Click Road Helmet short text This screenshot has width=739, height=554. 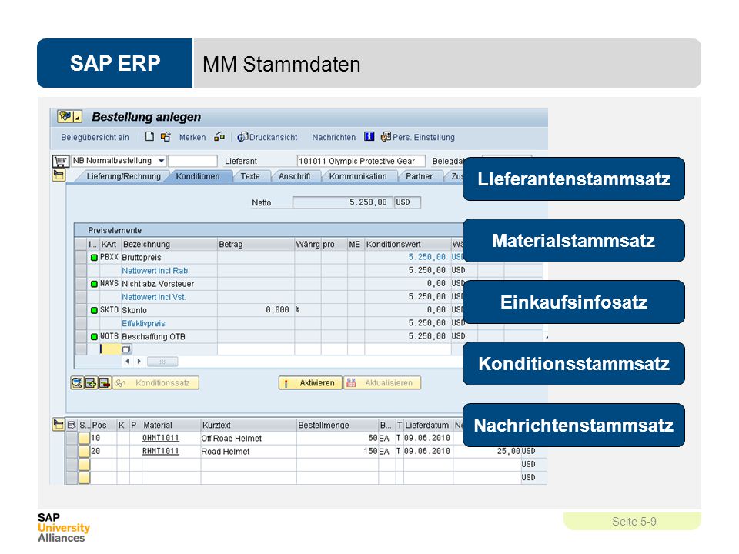coord(226,452)
